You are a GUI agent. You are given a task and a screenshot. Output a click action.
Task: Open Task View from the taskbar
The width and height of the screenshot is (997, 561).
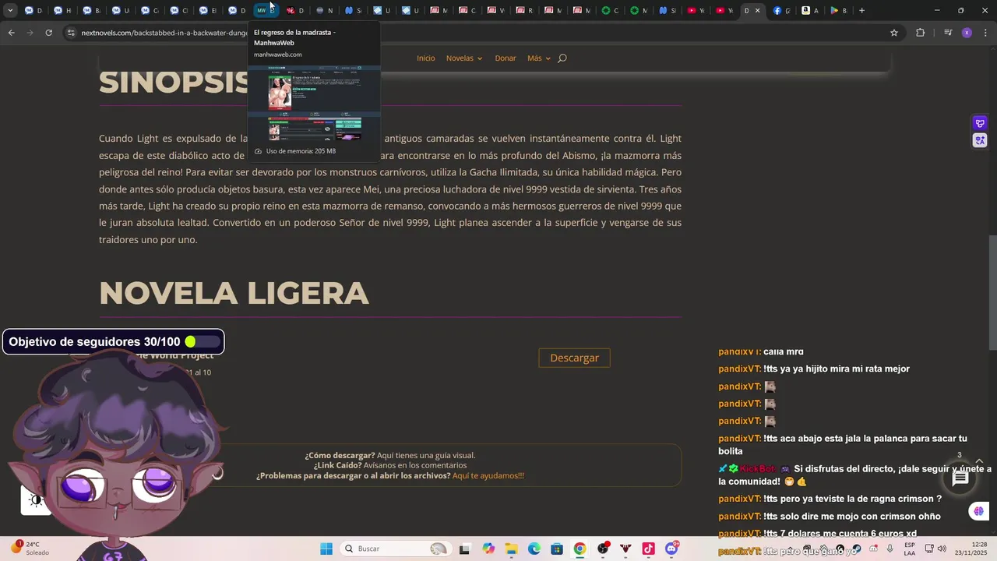tap(465, 549)
